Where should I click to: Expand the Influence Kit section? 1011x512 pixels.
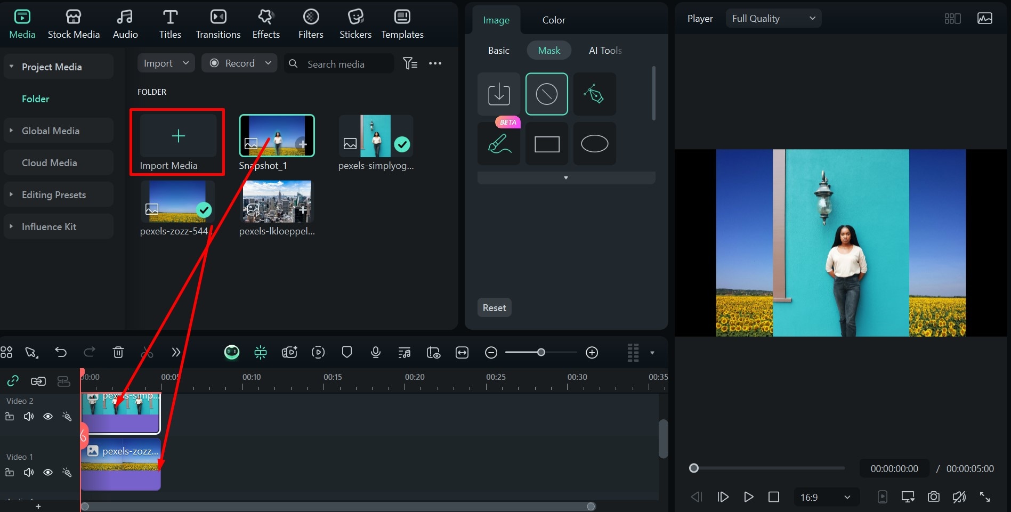tap(59, 226)
